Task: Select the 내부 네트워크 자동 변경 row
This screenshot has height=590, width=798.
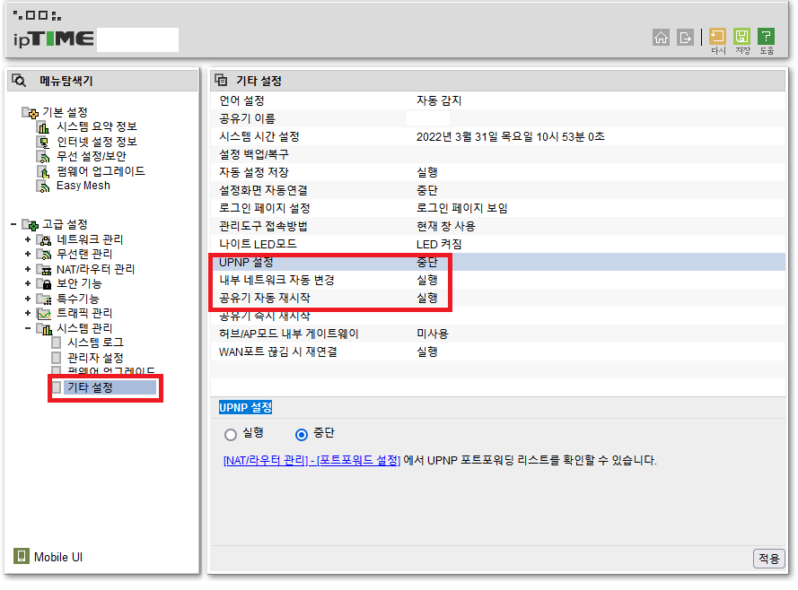Action: [x=497, y=280]
